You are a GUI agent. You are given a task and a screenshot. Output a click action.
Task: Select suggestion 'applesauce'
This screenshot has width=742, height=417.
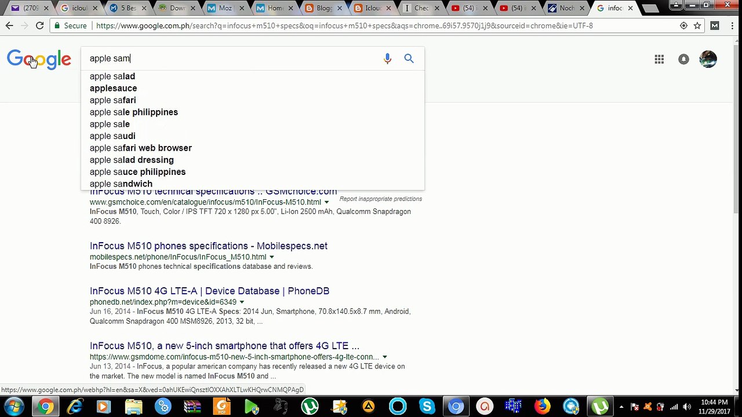[252, 88]
